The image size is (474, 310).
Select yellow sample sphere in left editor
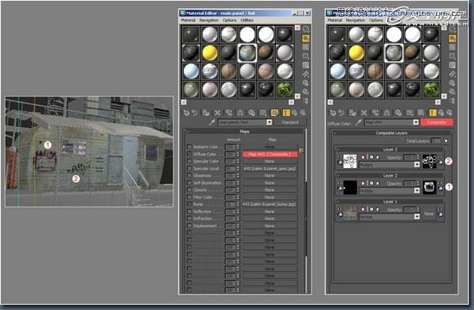pyautogui.click(x=210, y=53)
